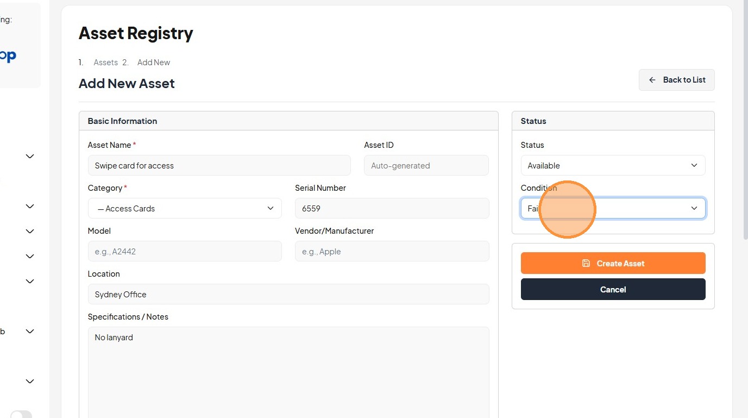
Task: Click the left arrow icon beside Back to List
Action: pos(652,80)
